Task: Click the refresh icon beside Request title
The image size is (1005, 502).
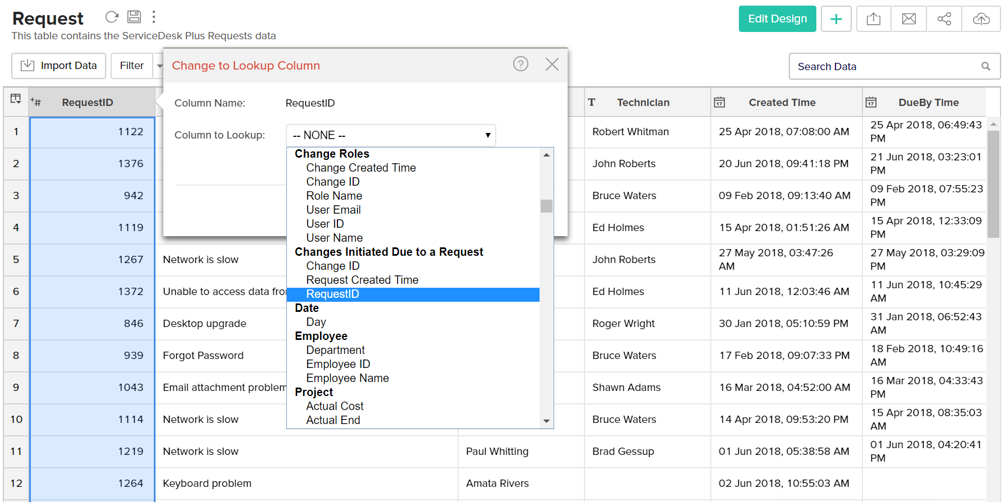Action: (112, 17)
